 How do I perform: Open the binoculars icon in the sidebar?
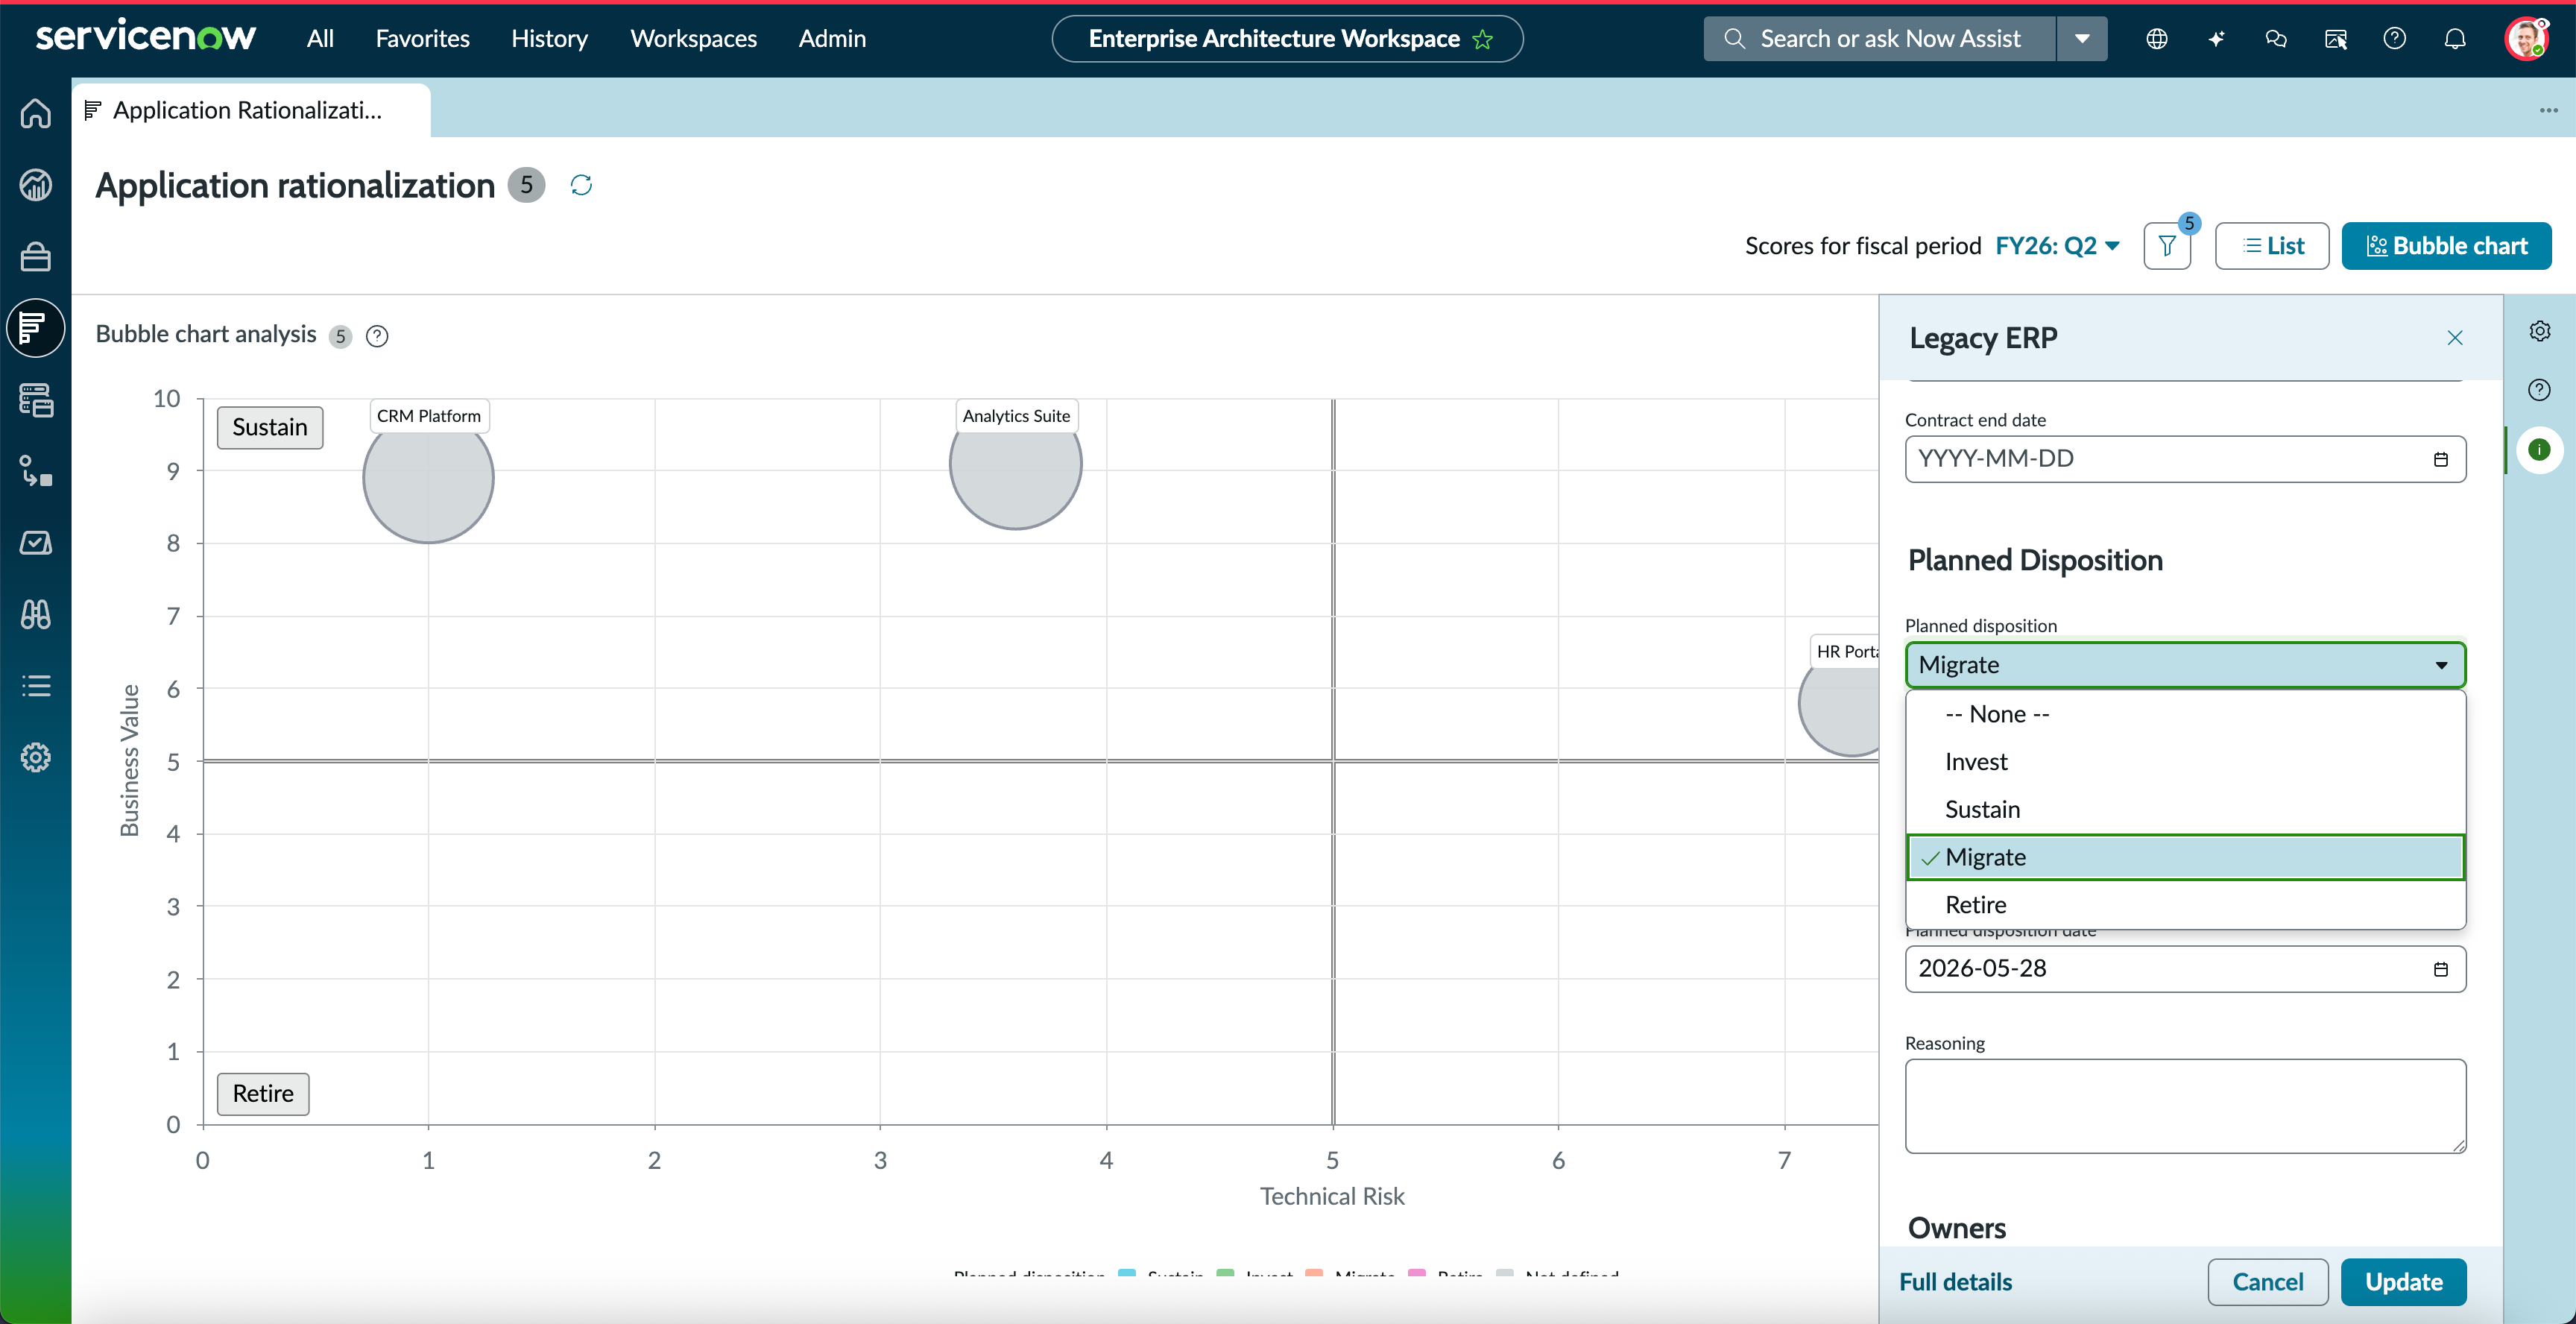(x=36, y=614)
